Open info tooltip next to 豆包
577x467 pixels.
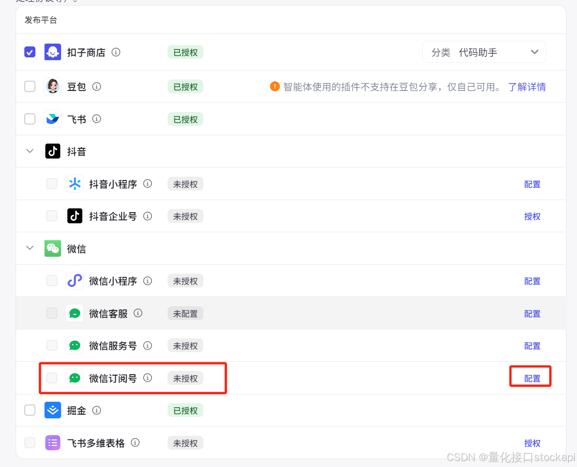[x=96, y=86]
